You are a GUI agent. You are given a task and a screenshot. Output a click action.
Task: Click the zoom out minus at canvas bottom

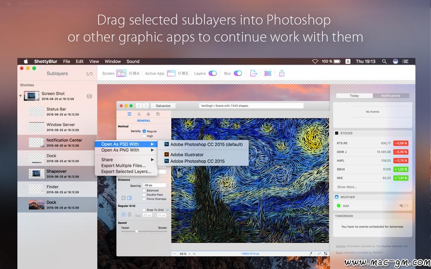tap(175, 254)
